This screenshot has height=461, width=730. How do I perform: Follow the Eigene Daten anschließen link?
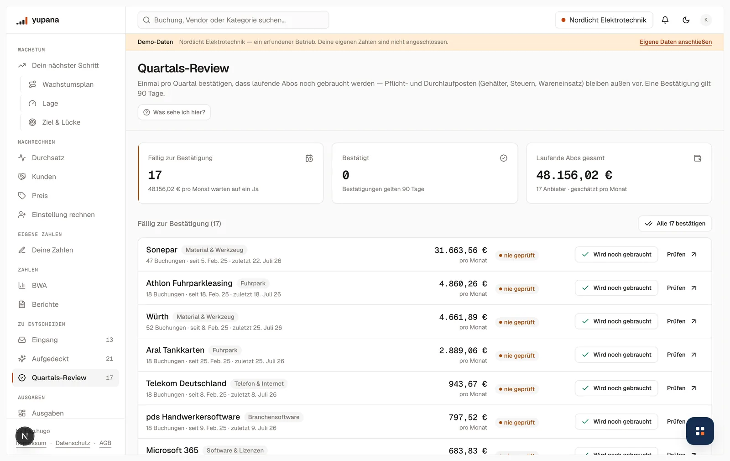675,42
